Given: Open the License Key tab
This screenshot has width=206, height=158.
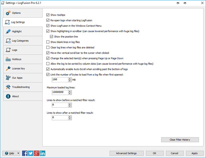Looking at the screenshot, I should pos(23,69).
